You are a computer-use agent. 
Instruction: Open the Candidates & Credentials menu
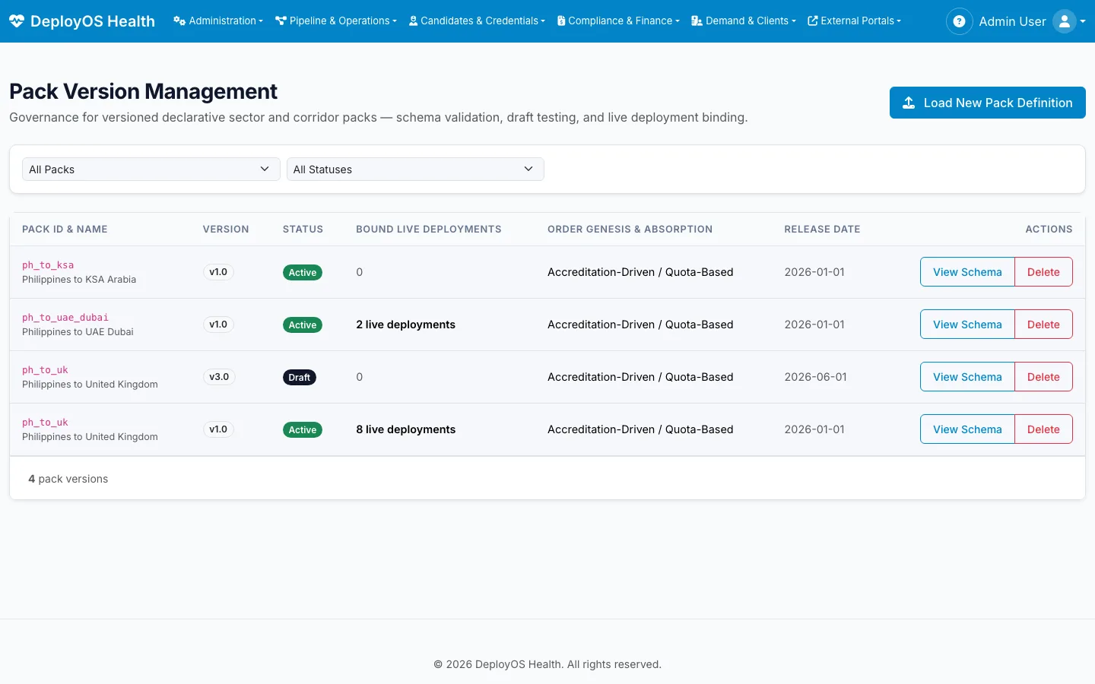pos(477,21)
